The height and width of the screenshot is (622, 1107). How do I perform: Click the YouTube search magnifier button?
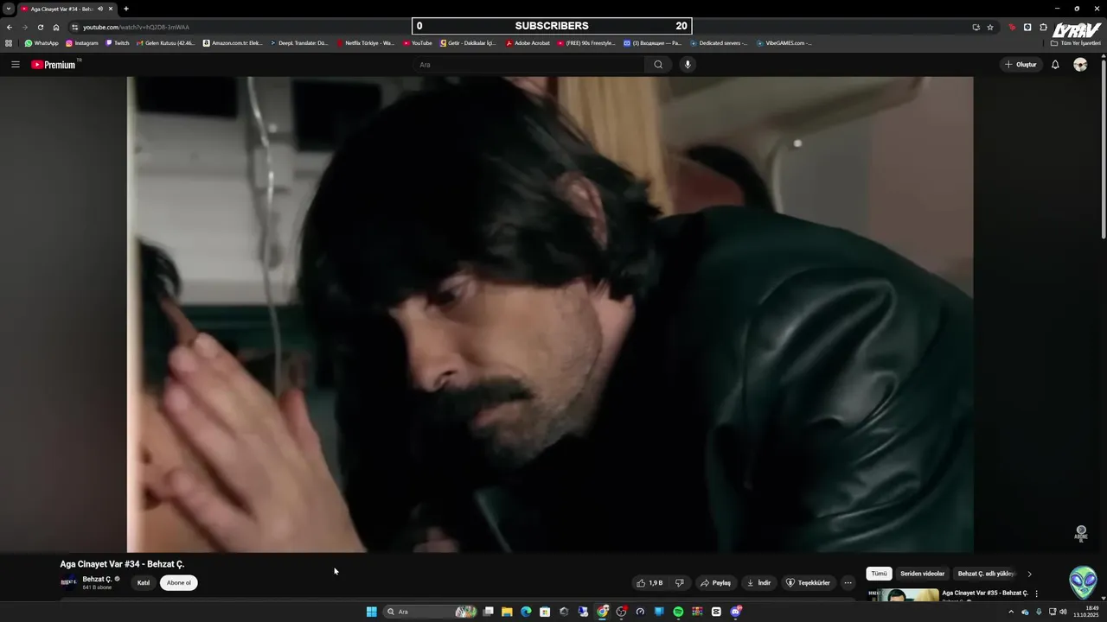coord(658,65)
